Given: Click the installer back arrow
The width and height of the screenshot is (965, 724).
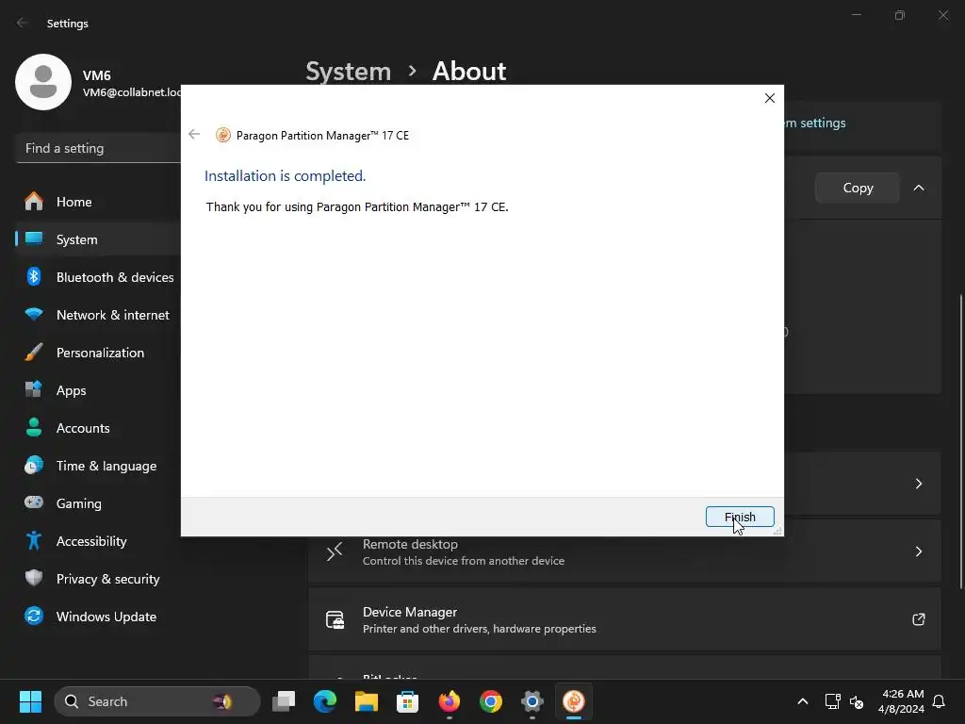Looking at the screenshot, I should pyautogui.click(x=194, y=134).
